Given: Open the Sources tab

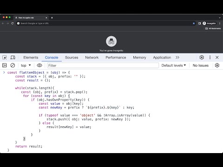Looking at the screenshot, I should click(x=72, y=58).
